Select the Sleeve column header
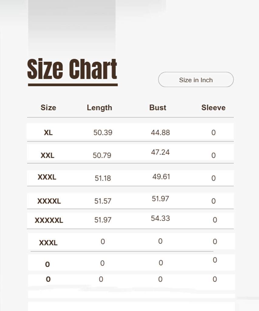 tap(213, 108)
